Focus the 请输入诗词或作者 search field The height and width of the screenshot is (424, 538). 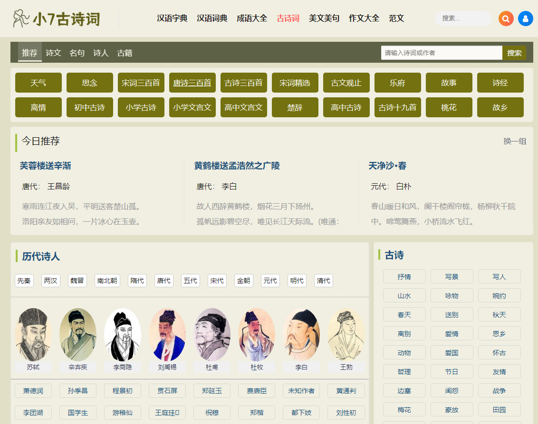pos(441,53)
